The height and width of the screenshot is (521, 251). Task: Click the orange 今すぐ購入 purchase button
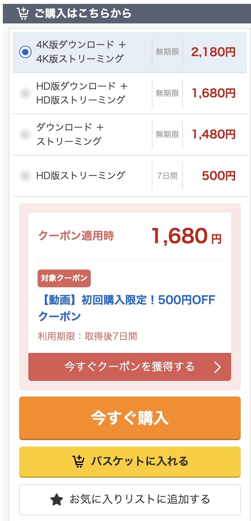(130, 419)
